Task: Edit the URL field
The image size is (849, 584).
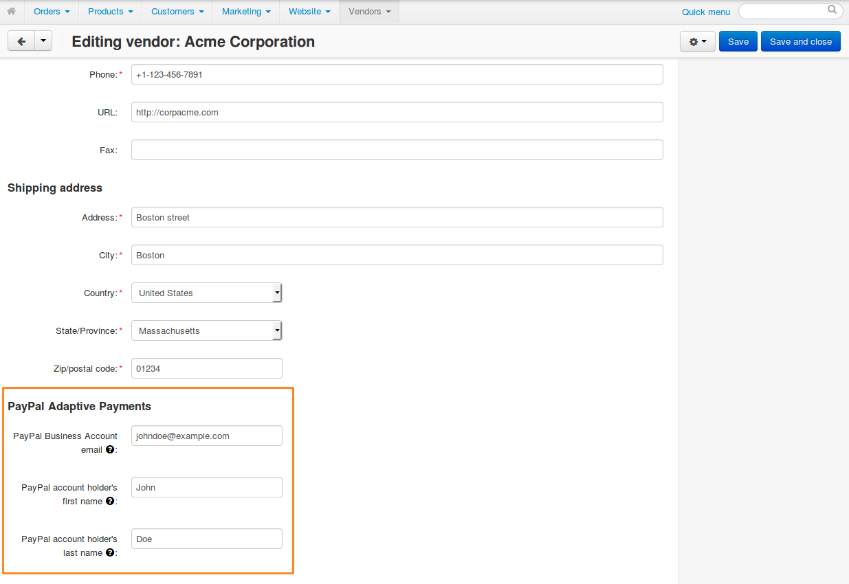Action: [397, 112]
